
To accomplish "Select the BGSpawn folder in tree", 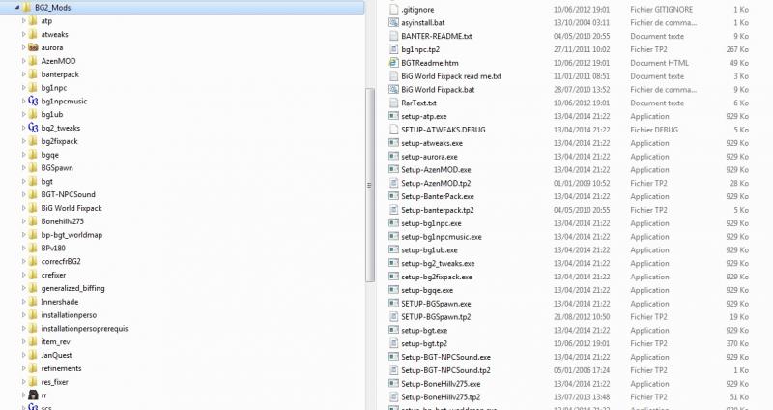I will tap(57, 167).
